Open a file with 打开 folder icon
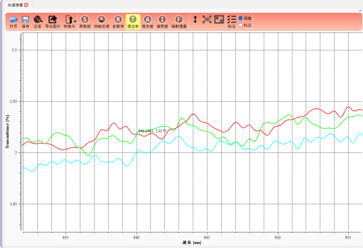The image size is (363, 248). click(14, 22)
